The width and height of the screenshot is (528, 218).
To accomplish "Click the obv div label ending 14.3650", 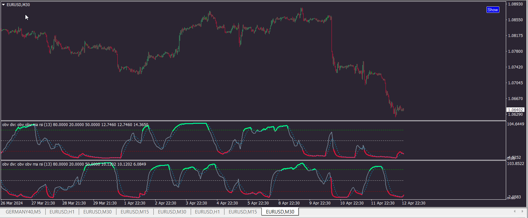I will [x=75, y=125].
